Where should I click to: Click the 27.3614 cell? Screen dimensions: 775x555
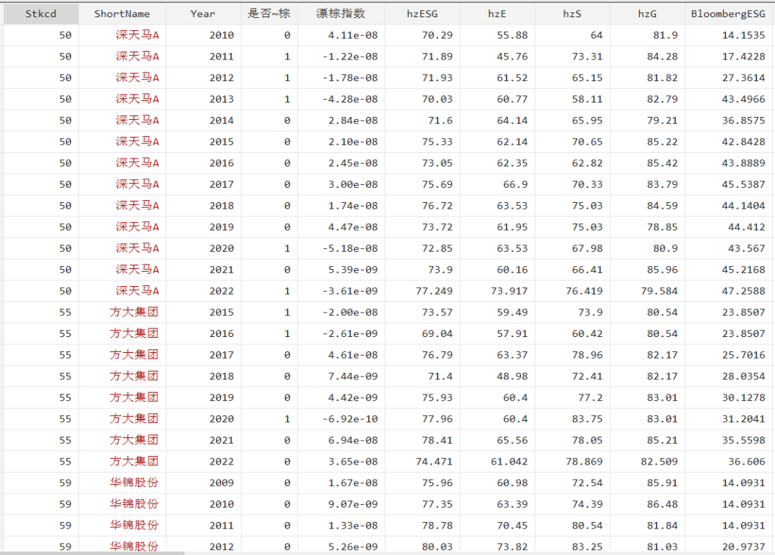tap(728, 77)
